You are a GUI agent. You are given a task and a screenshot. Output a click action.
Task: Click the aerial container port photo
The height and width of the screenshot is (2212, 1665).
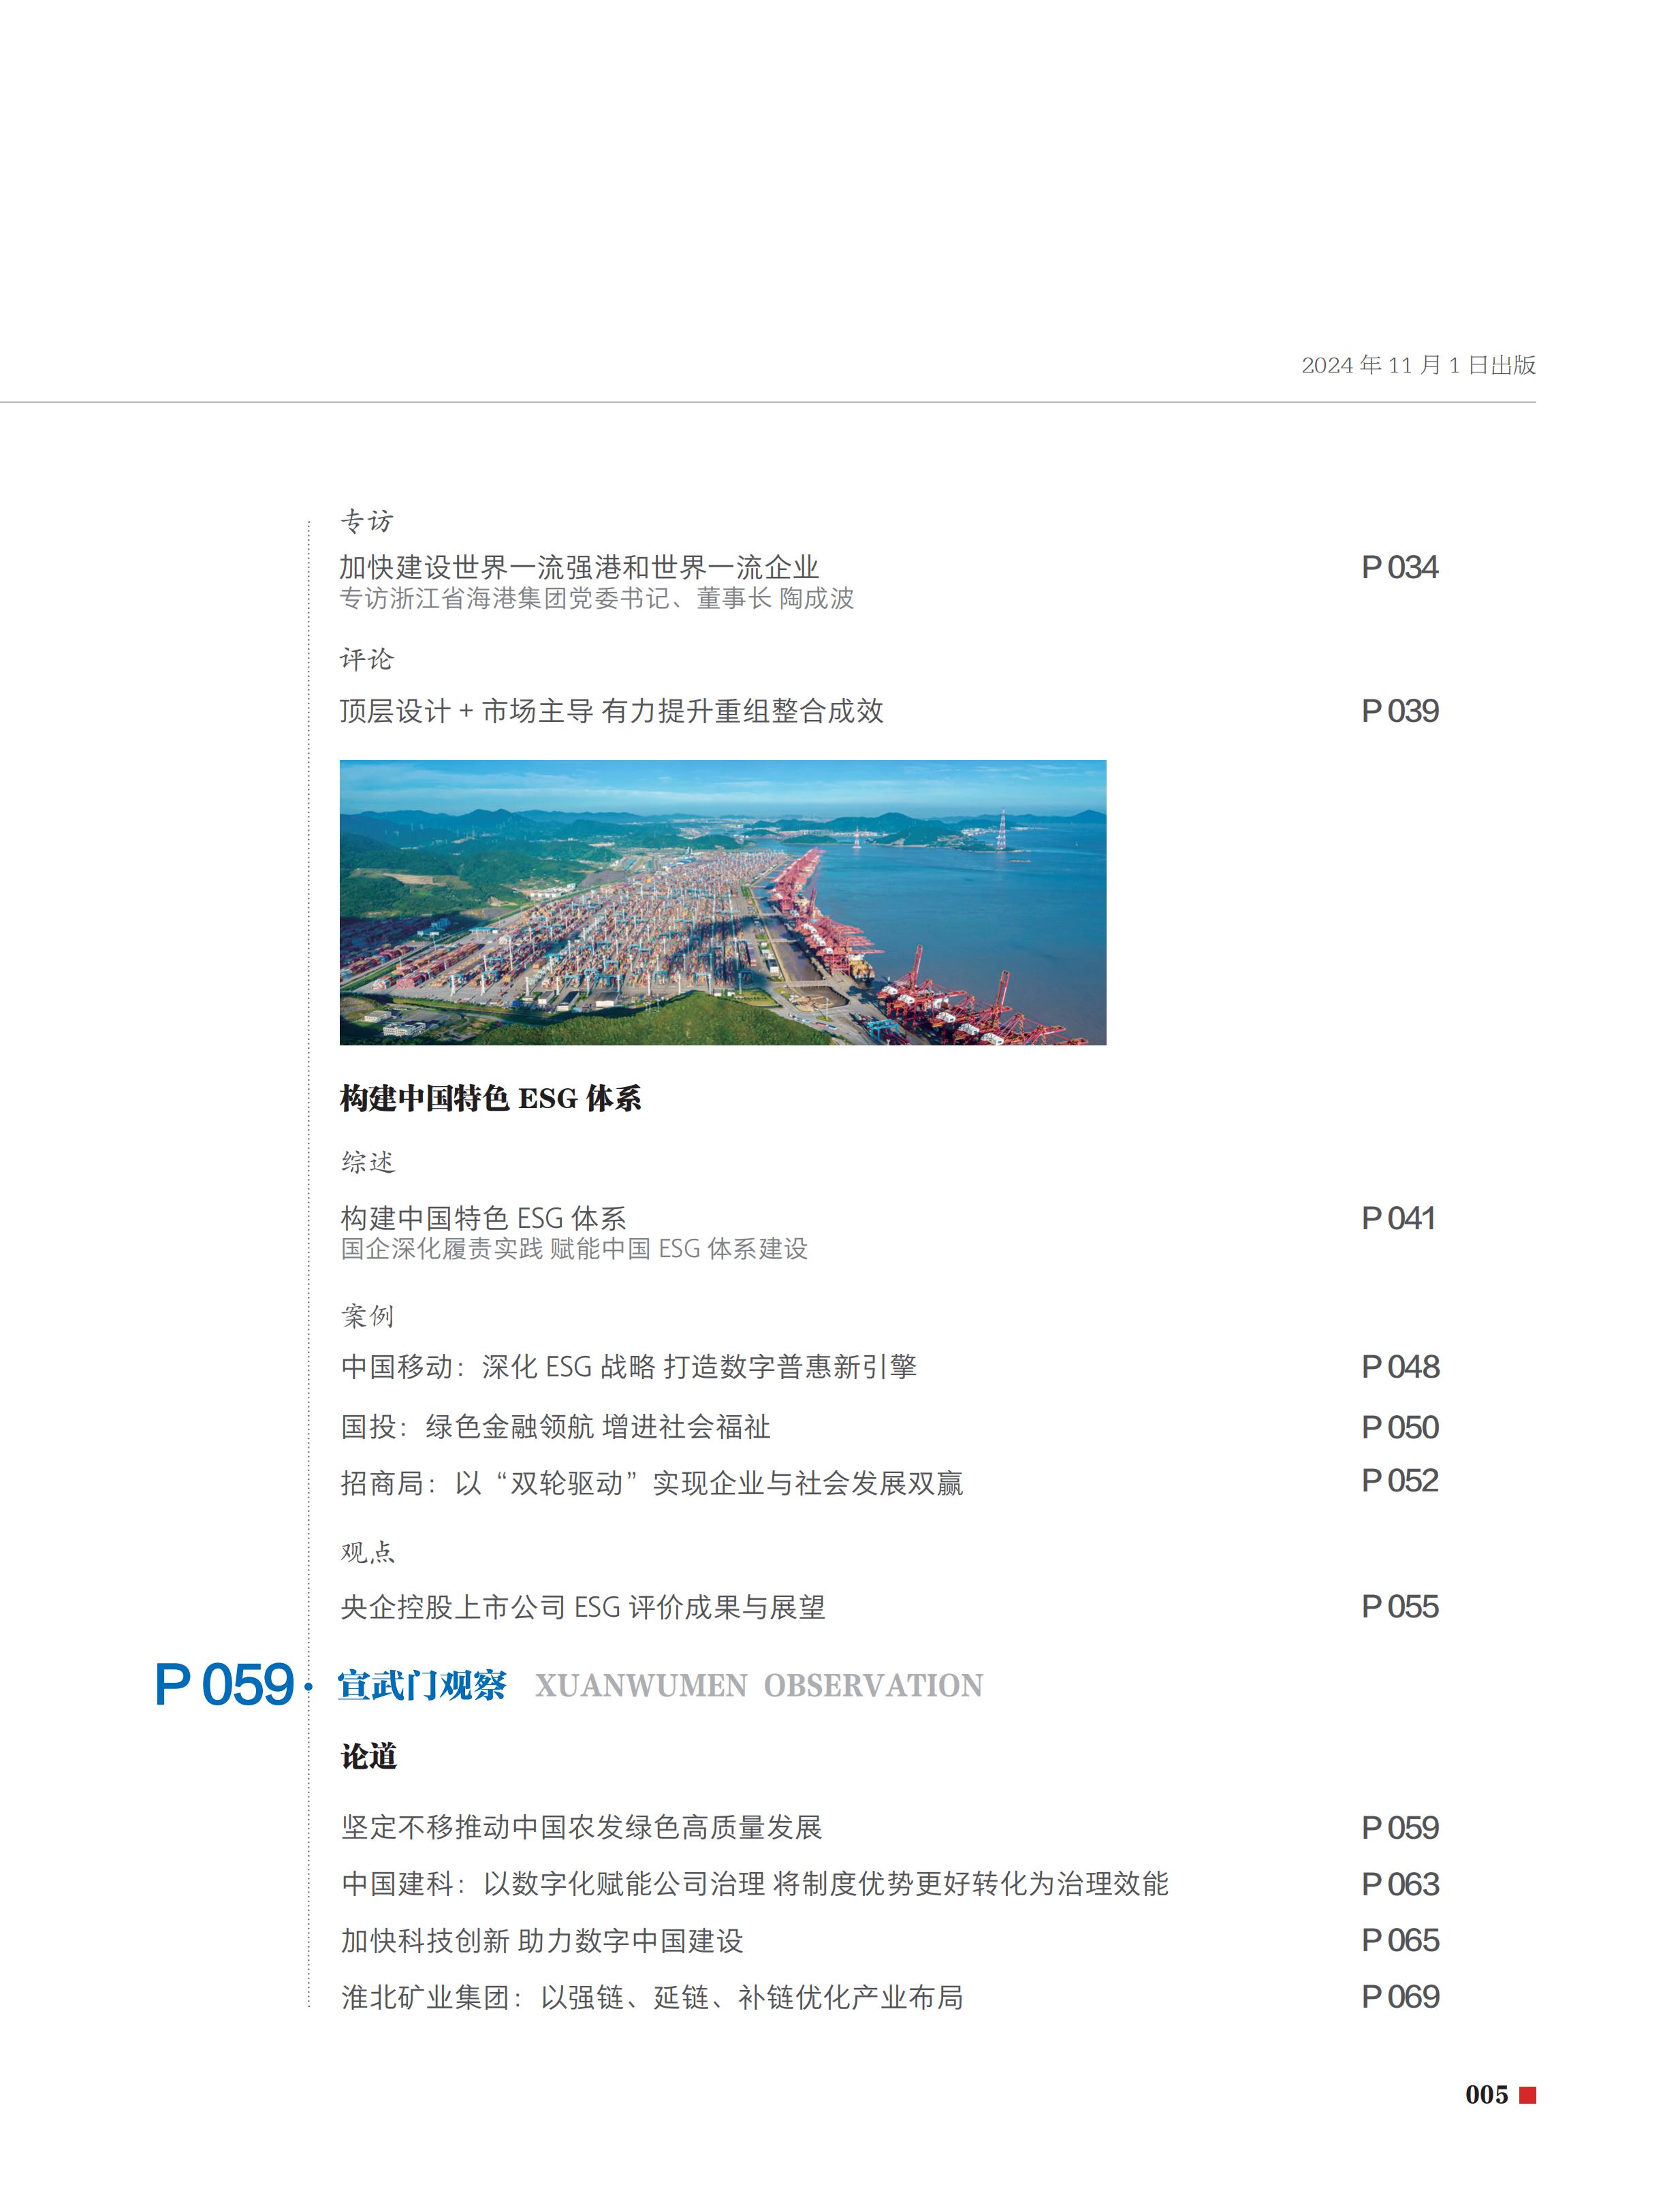click(723, 903)
